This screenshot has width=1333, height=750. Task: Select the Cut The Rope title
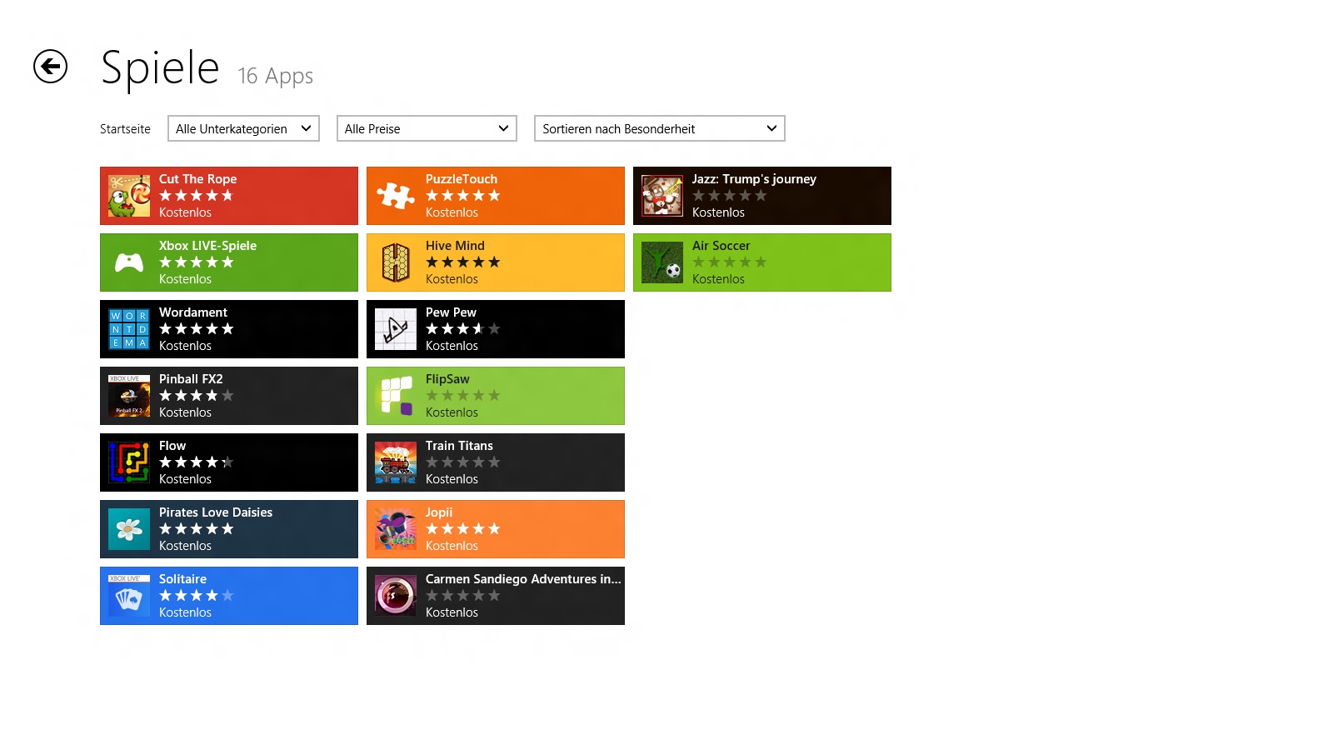(198, 179)
